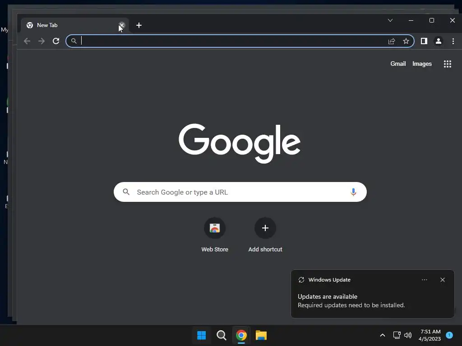Click the Add shortcut button
This screenshot has width=462, height=346.
pyautogui.click(x=265, y=235)
